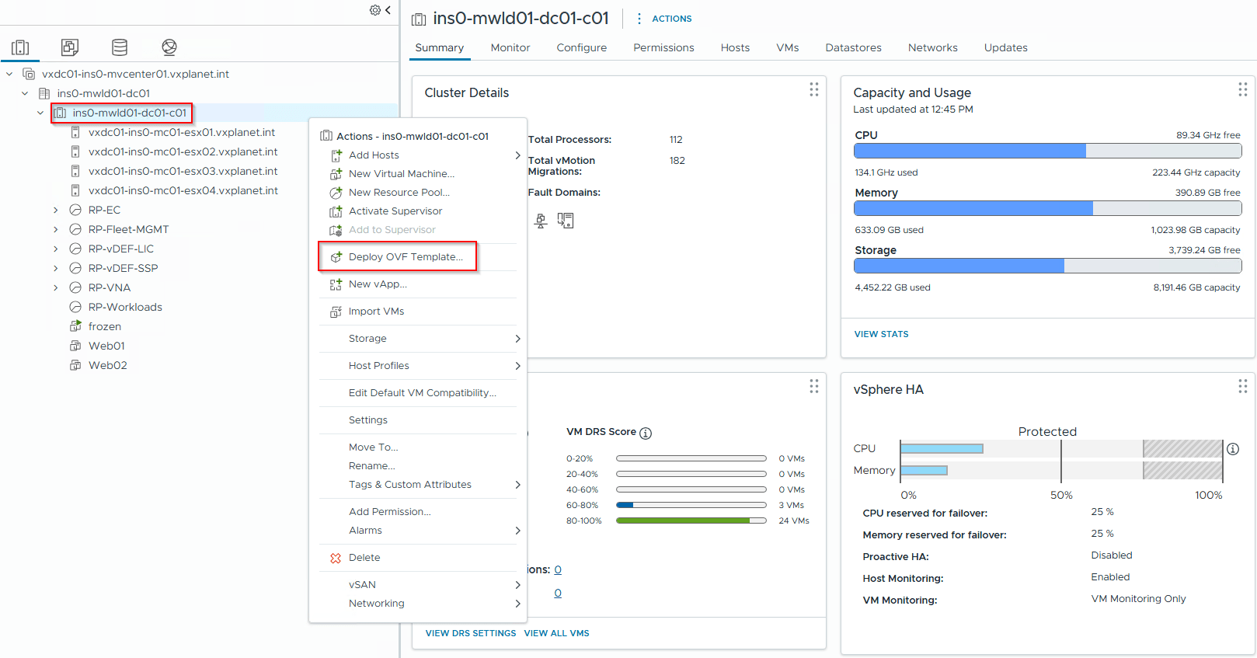Click the Deploy OVF Template icon
The height and width of the screenshot is (658, 1257).
[336, 257]
